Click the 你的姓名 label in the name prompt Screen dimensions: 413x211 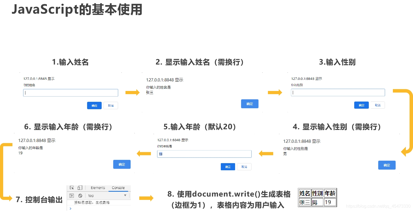[x=29, y=85]
